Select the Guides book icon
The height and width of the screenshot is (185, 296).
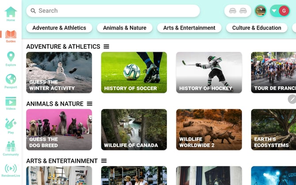coord(11,35)
